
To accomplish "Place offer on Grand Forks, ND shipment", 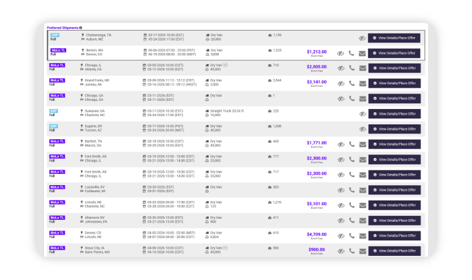I will (x=394, y=83).
